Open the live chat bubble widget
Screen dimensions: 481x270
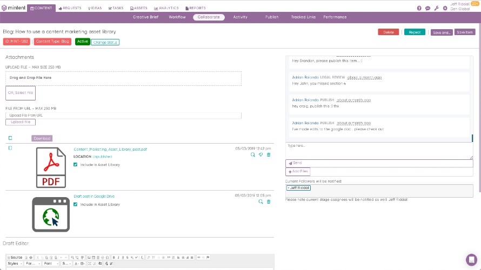[x=471, y=260]
